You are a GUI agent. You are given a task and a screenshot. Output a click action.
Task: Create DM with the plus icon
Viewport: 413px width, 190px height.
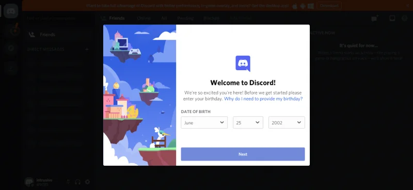87,49
